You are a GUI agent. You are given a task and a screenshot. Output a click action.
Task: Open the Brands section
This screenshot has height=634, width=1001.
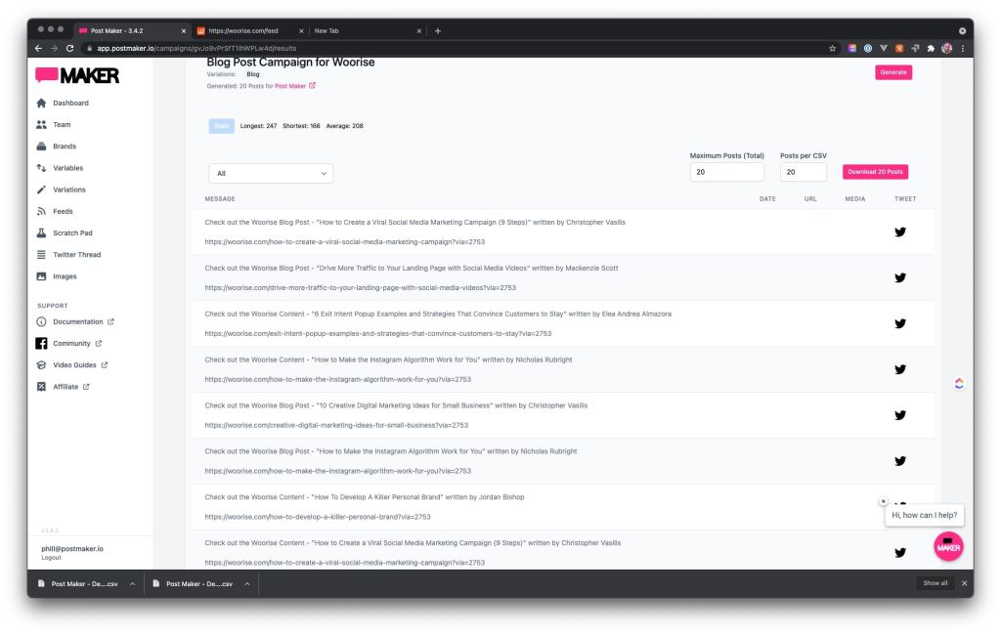(x=56, y=147)
